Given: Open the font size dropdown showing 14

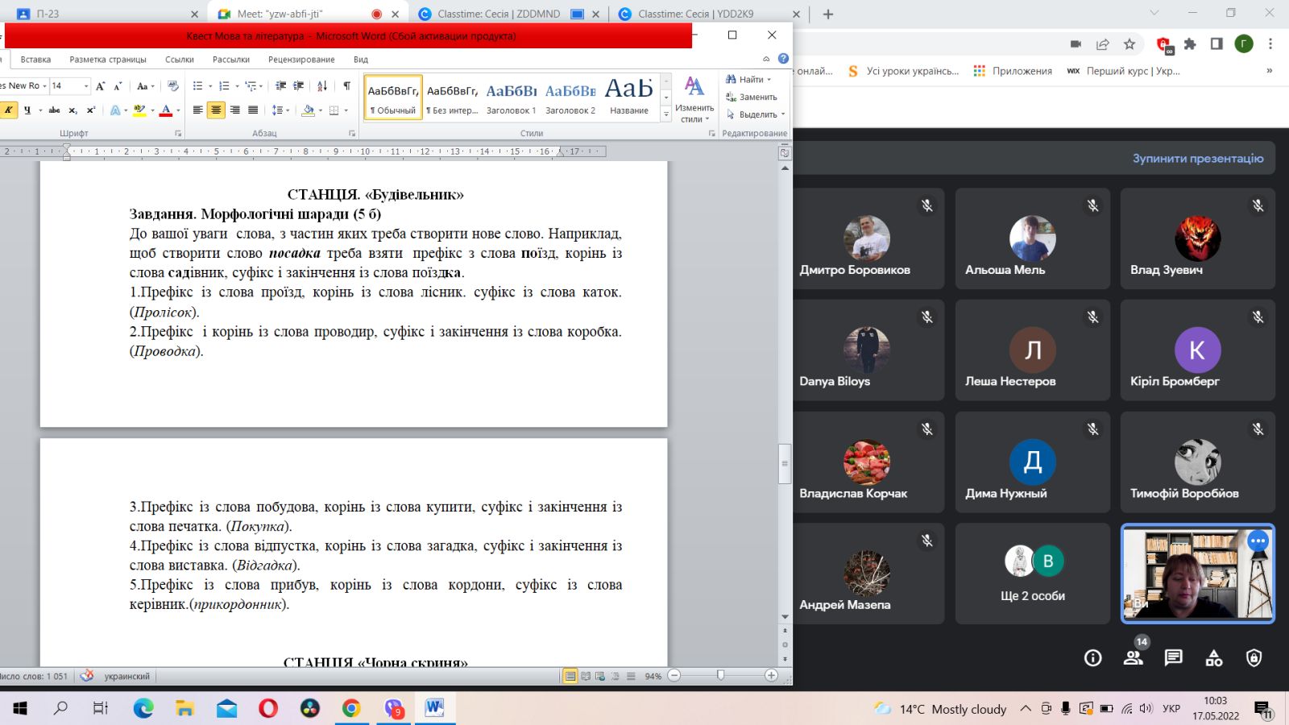Looking at the screenshot, I should pyautogui.click(x=86, y=86).
